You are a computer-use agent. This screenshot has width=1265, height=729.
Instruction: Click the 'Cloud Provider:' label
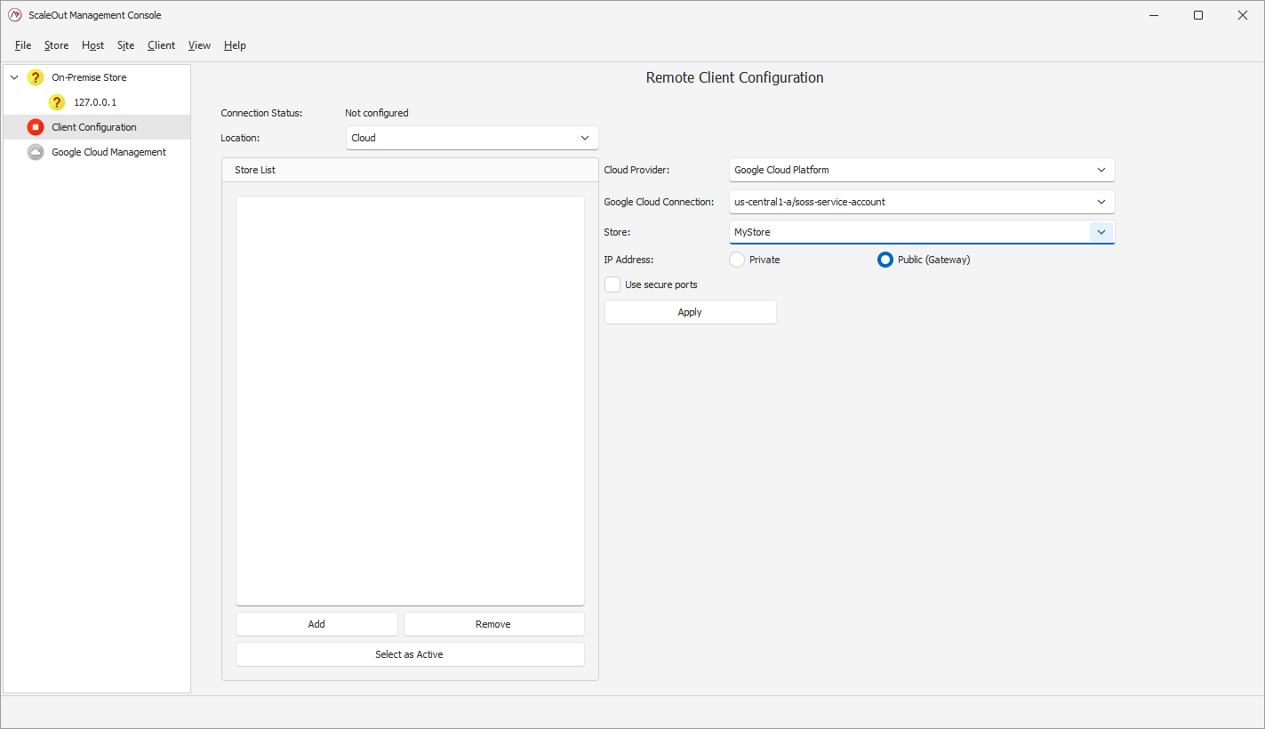[x=637, y=170]
